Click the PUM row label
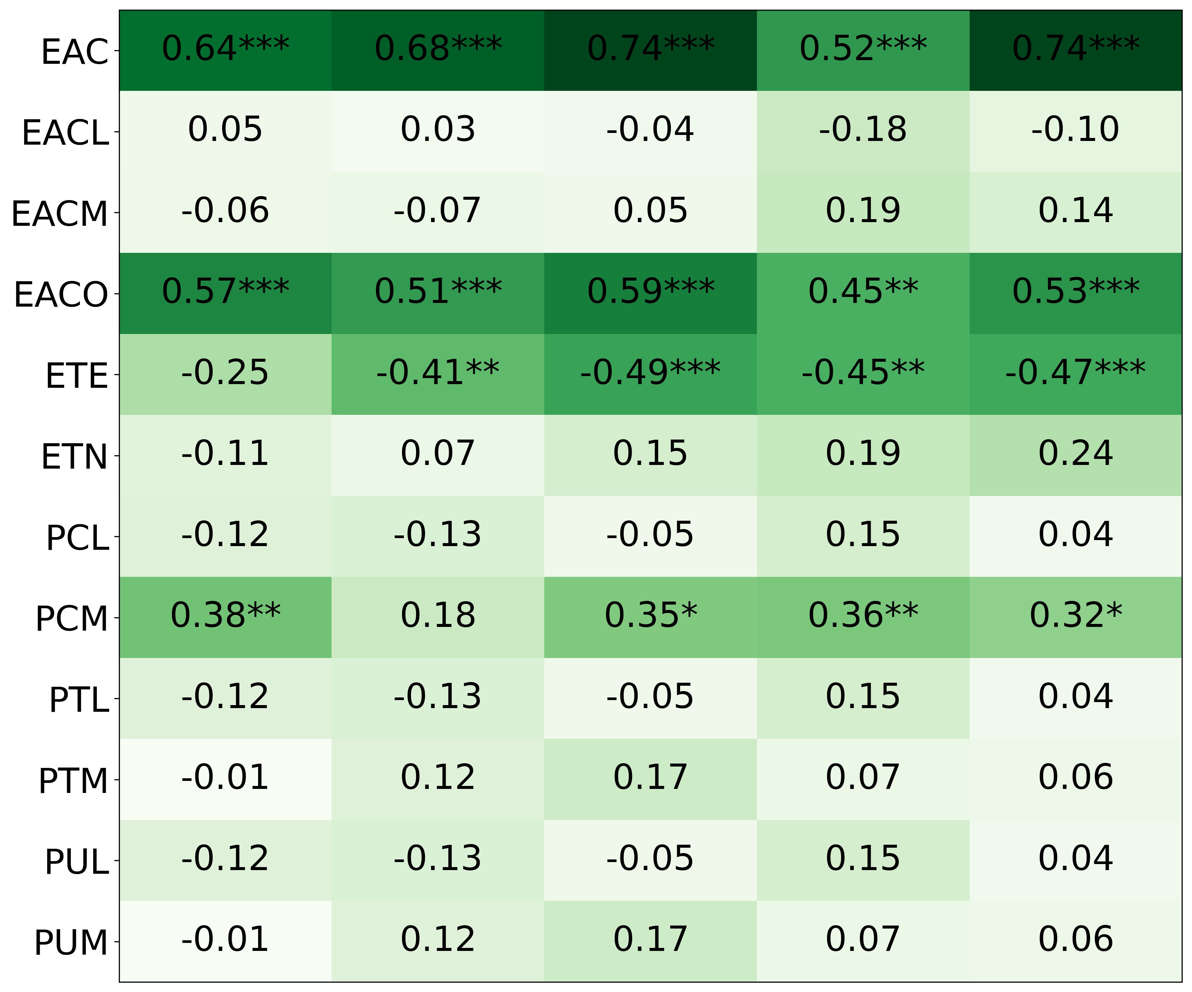This screenshot has width=1192, height=992. pyautogui.click(x=71, y=943)
